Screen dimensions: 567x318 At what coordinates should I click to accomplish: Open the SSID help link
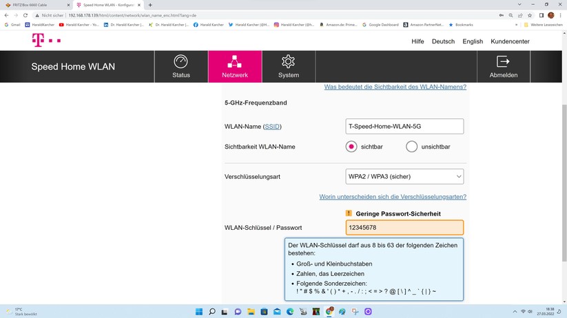point(272,127)
